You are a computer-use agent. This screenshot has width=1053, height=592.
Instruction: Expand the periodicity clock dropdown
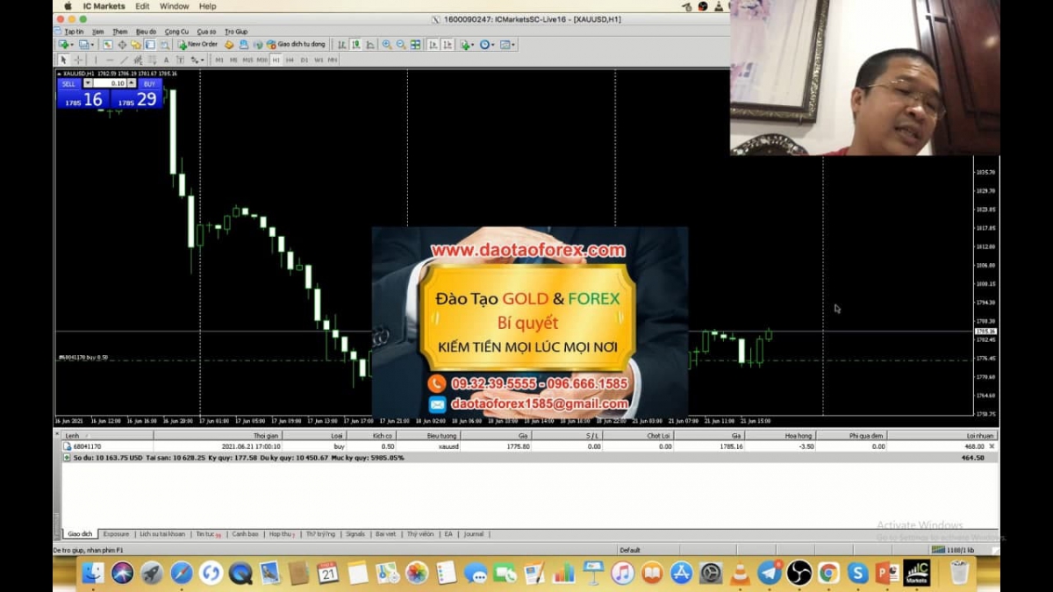494,44
